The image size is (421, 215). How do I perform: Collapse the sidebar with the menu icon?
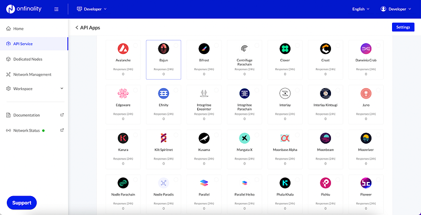(56, 9)
